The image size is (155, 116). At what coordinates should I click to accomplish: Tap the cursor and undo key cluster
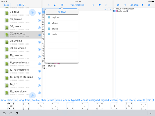(11, 106)
